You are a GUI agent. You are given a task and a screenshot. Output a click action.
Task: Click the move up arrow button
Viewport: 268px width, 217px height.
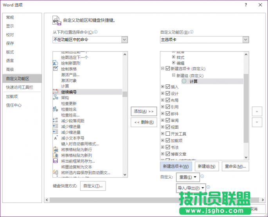click(x=257, y=111)
